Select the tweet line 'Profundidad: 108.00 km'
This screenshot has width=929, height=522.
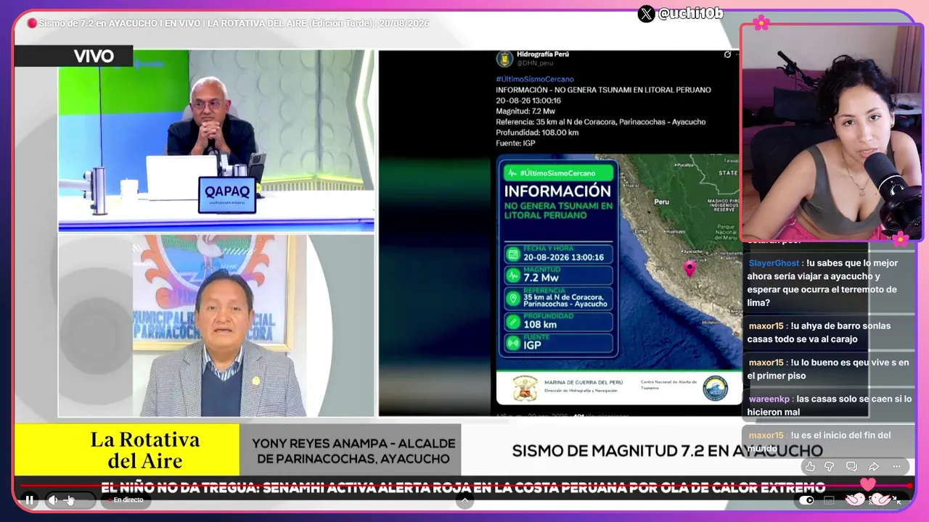point(537,133)
